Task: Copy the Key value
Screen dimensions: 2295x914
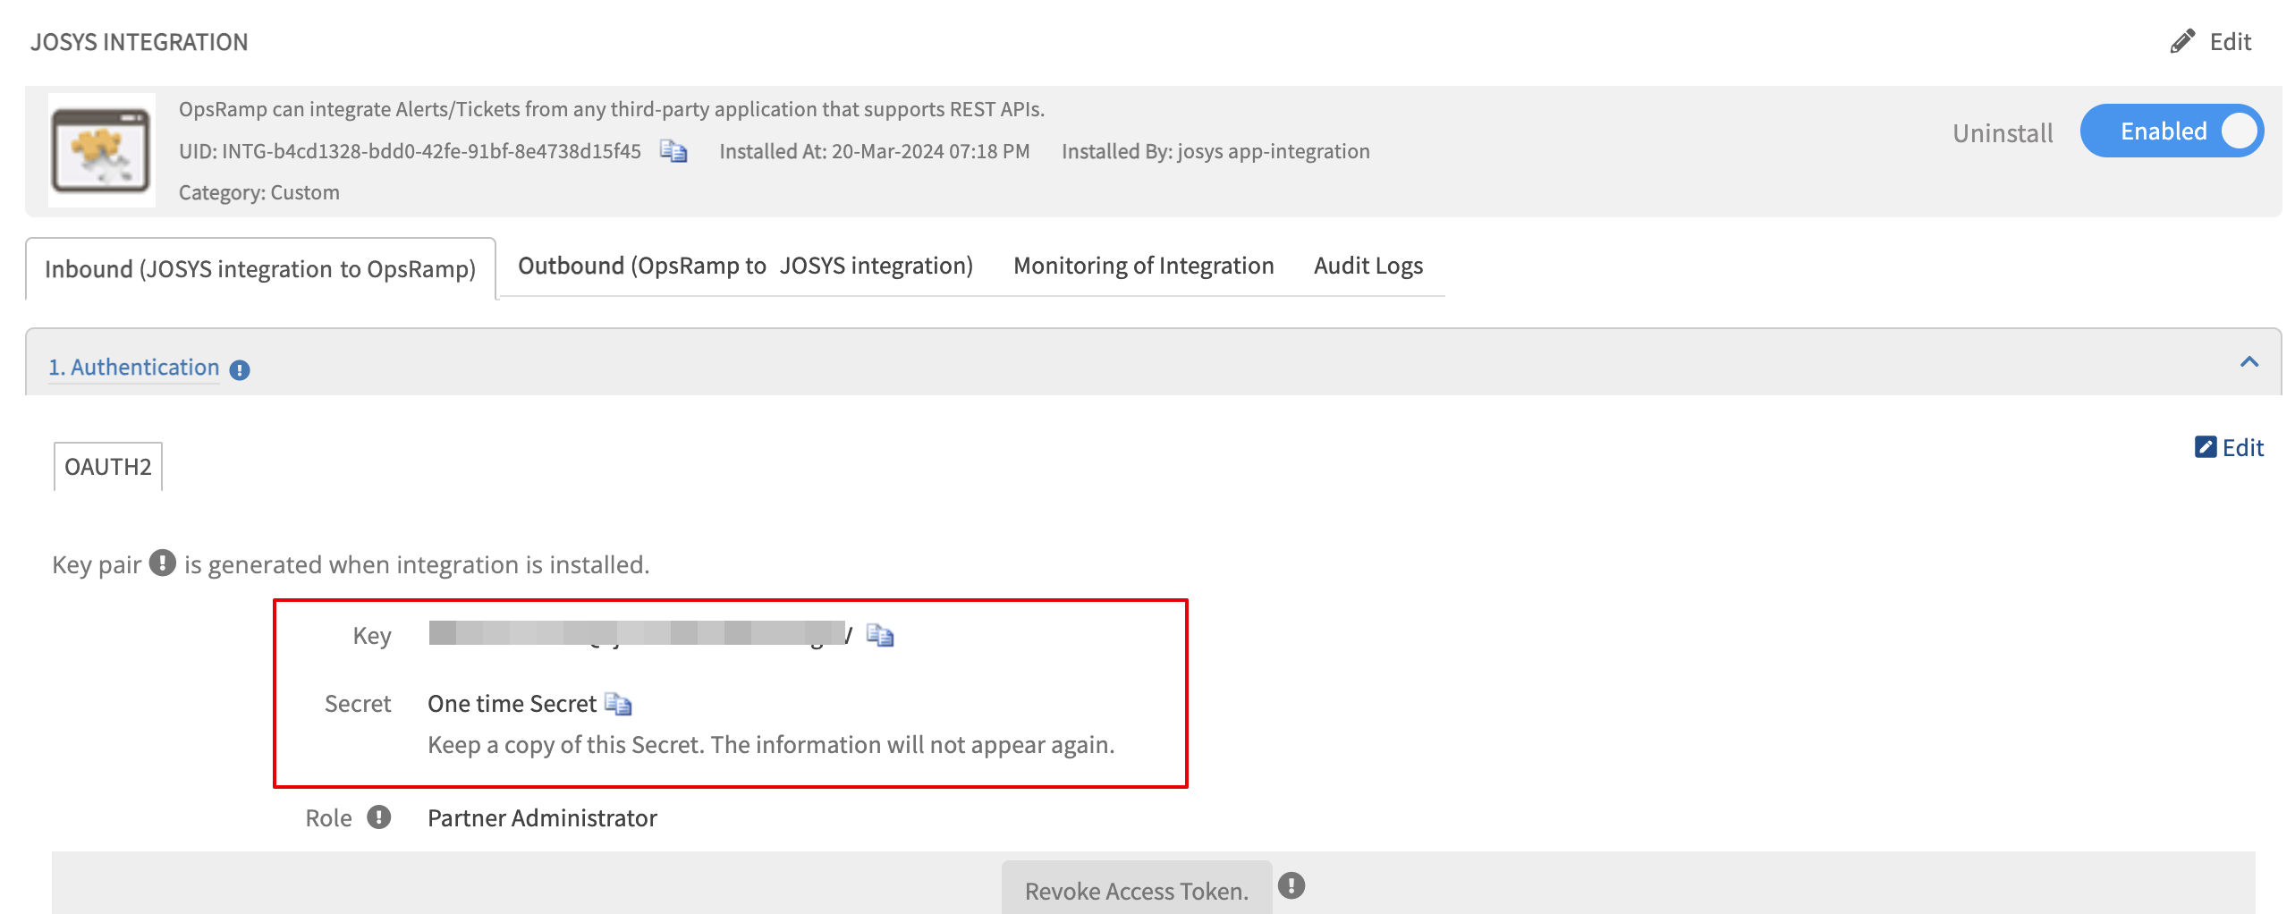Action: tap(880, 635)
